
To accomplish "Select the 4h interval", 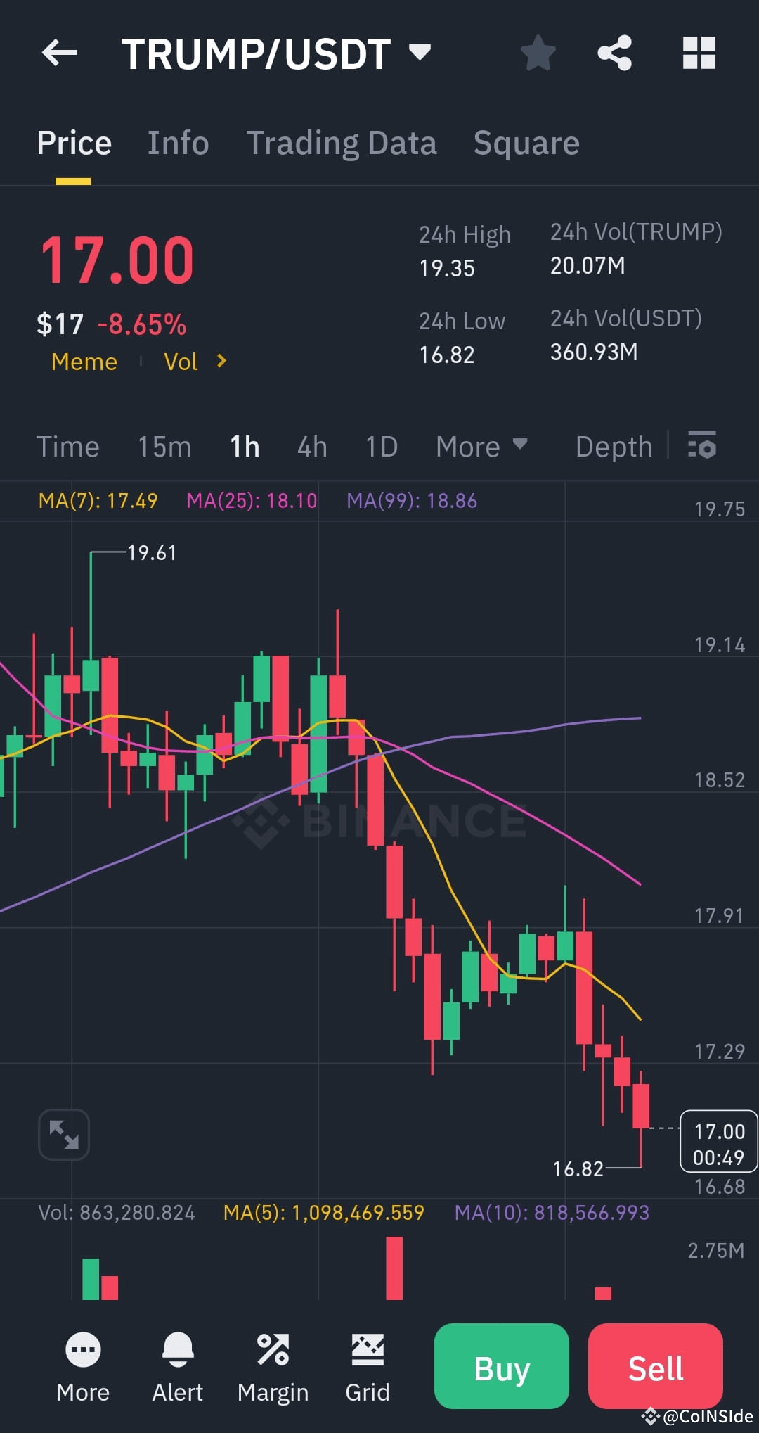I will tap(312, 447).
